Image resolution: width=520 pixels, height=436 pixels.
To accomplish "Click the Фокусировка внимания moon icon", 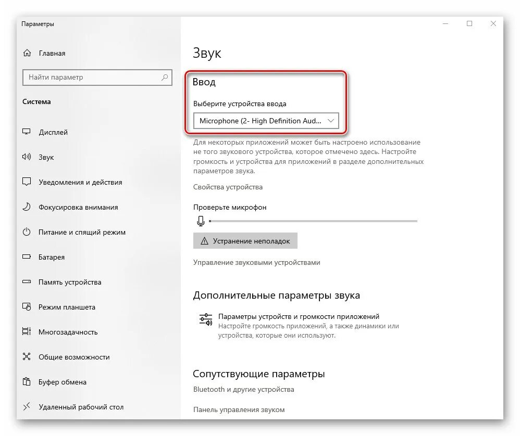I will (26, 207).
